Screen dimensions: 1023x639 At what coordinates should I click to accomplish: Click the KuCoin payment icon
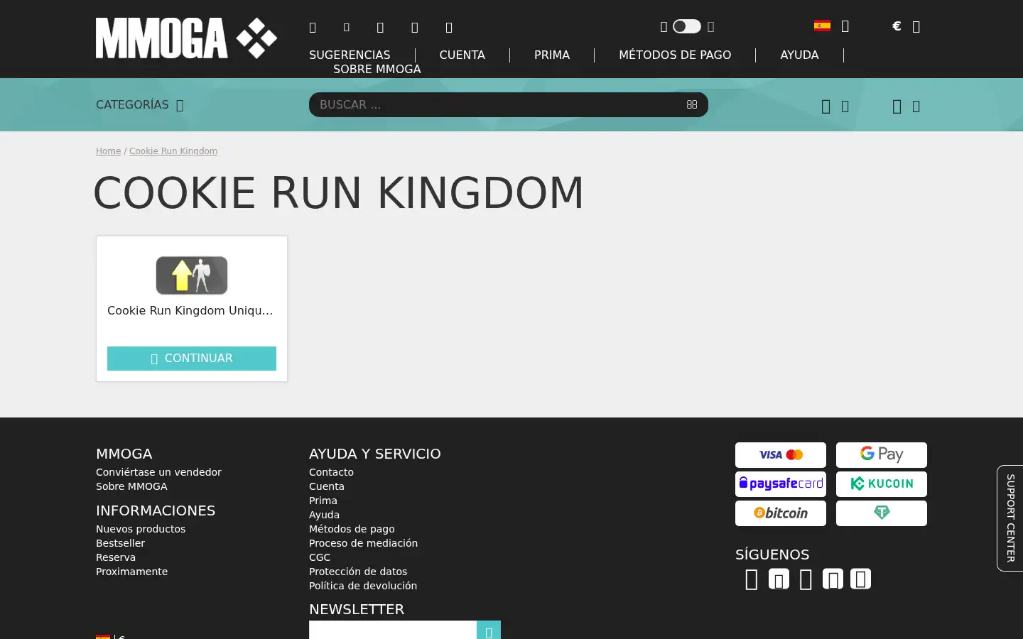click(882, 484)
